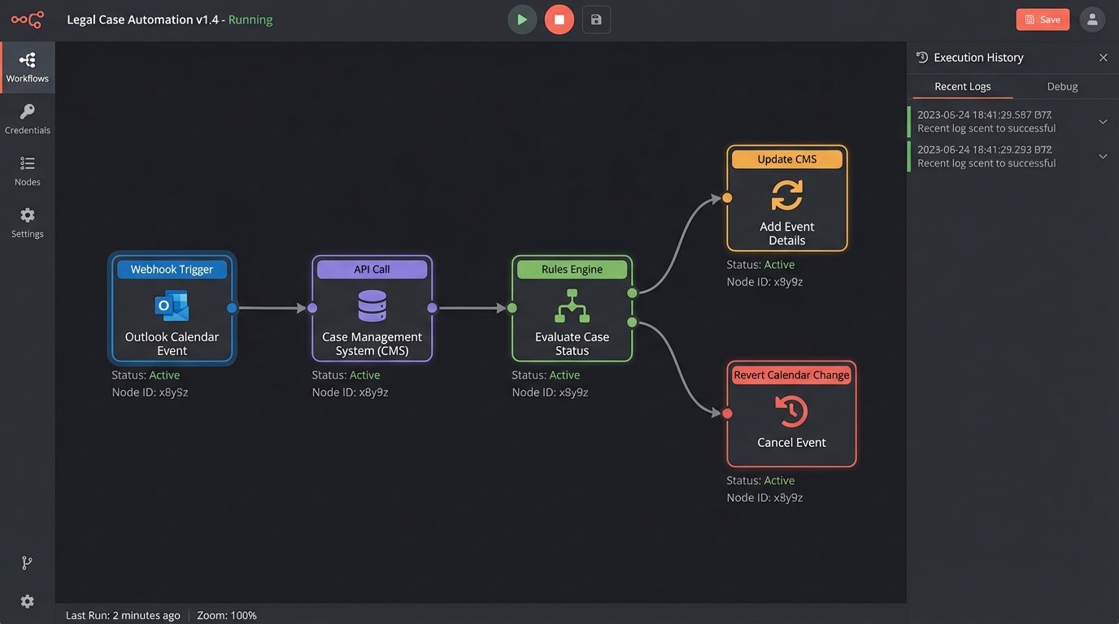This screenshot has height=624, width=1119.
Task: Click the red Save button
Action: [x=1043, y=19]
